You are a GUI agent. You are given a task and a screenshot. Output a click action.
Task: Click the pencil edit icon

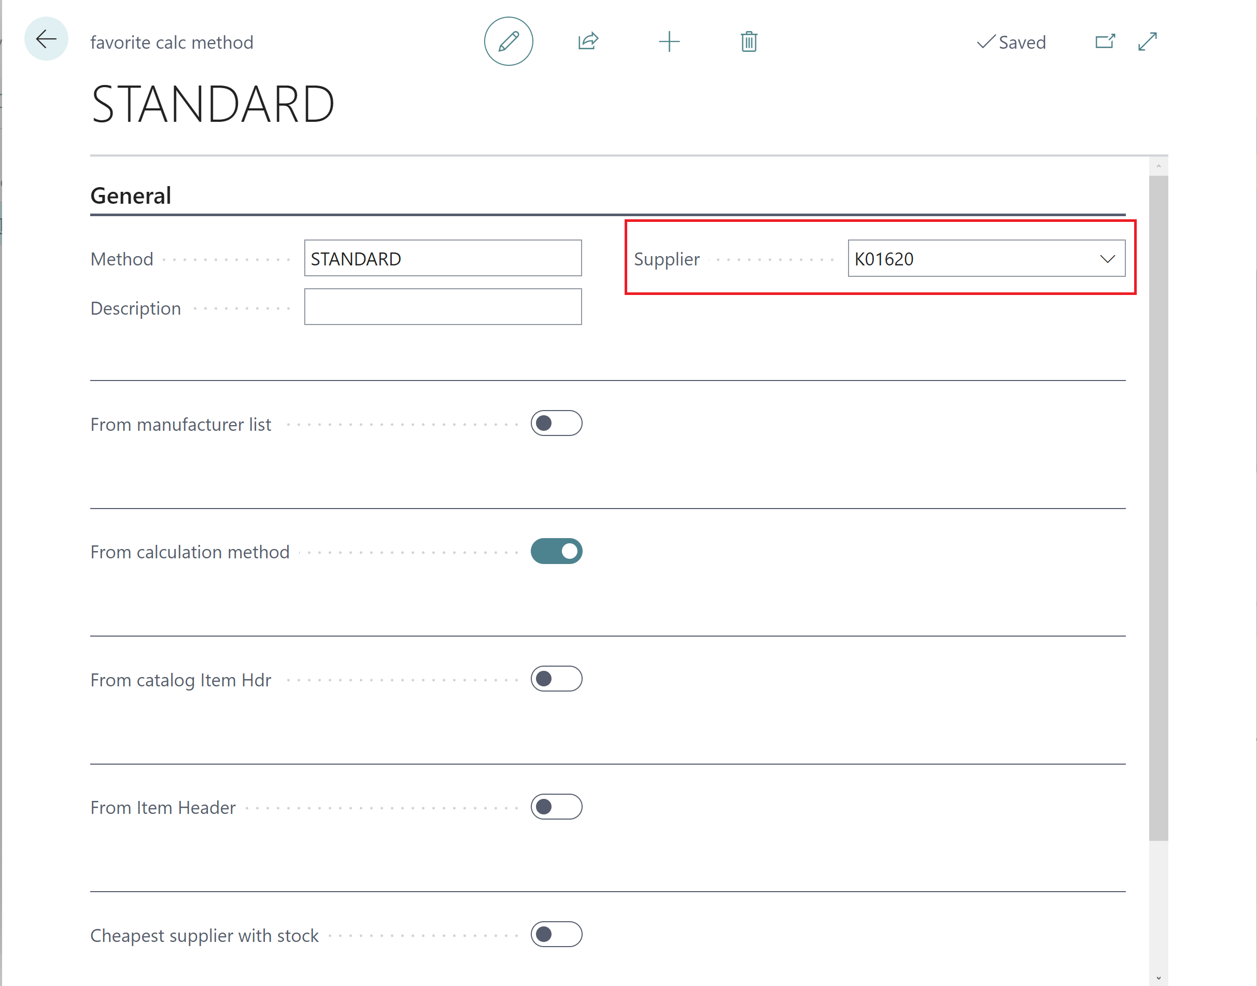point(508,41)
